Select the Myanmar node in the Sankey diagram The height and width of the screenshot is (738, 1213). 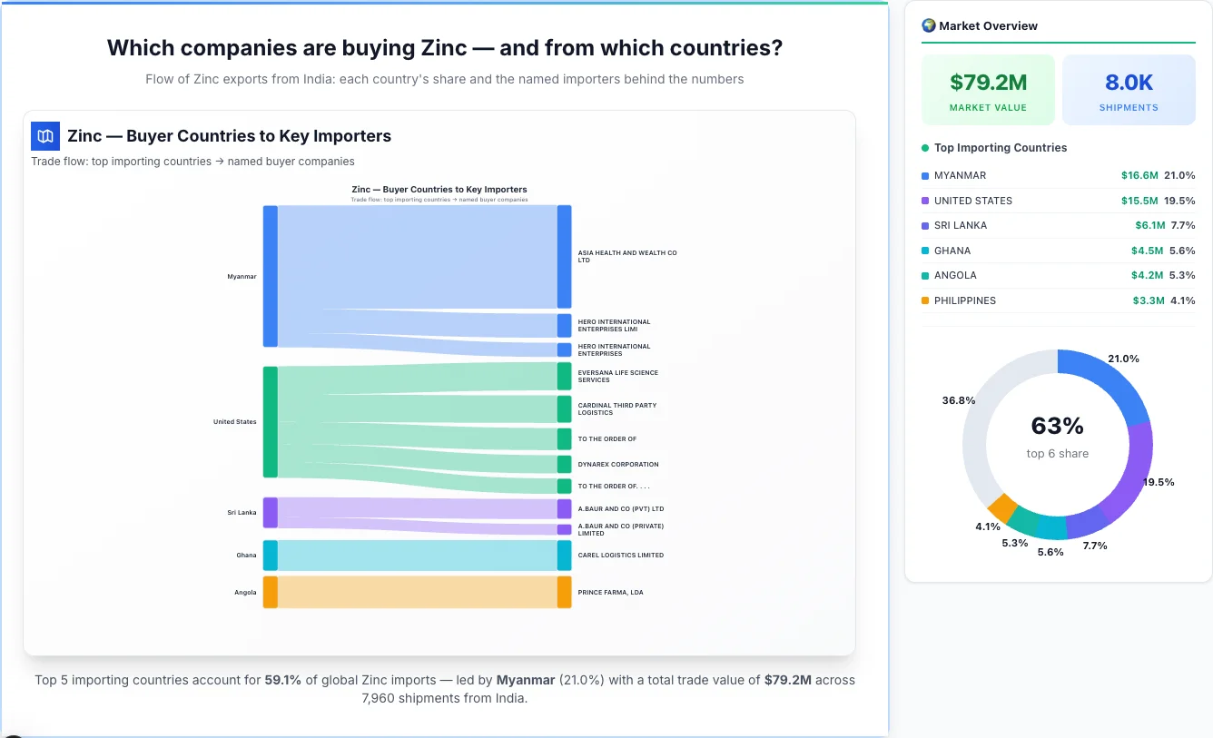(269, 277)
